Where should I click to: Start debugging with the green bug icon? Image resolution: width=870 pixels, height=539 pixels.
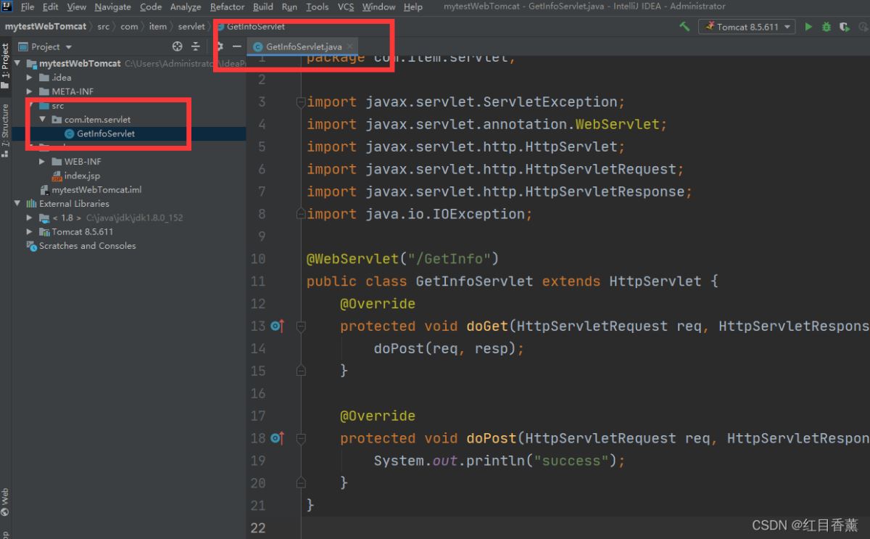(x=826, y=27)
